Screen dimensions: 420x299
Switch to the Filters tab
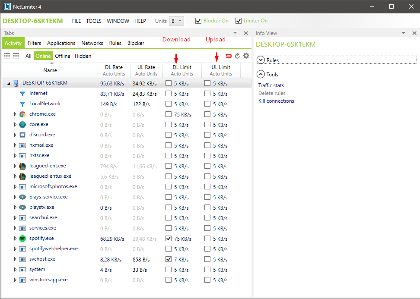tap(34, 43)
